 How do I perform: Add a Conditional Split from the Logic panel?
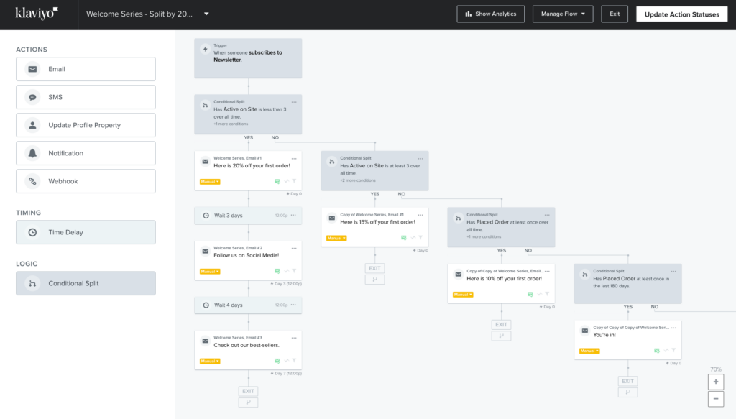pyautogui.click(x=86, y=283)
